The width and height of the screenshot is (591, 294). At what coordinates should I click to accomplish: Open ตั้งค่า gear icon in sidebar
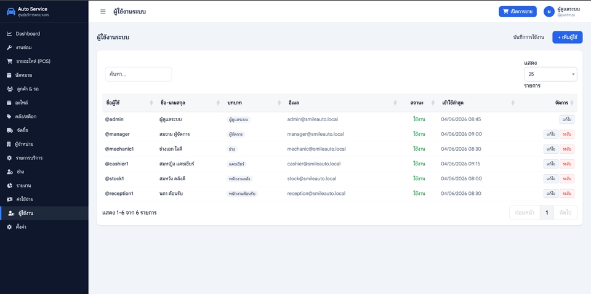[x=9, y=227]
